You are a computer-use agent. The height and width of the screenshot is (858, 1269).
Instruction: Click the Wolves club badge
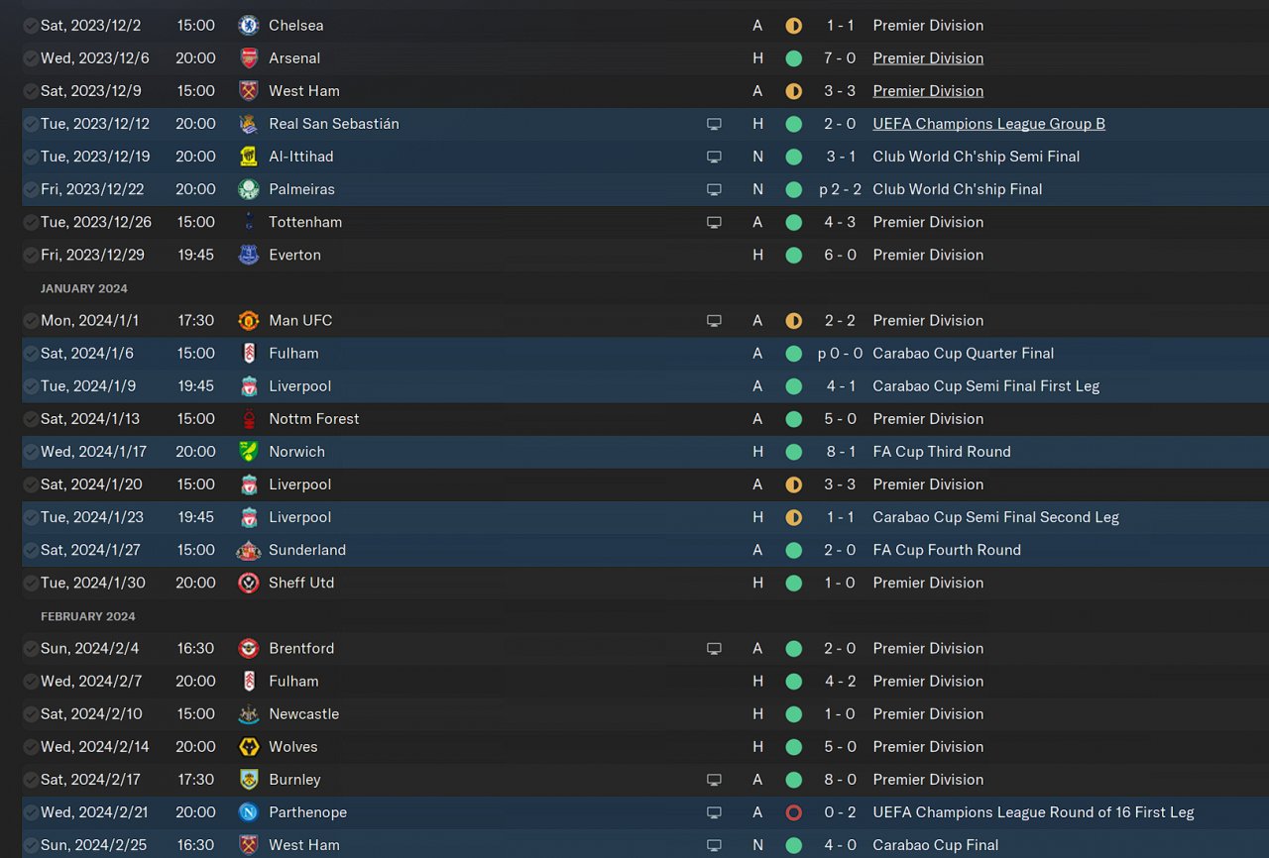click(249, 746)
